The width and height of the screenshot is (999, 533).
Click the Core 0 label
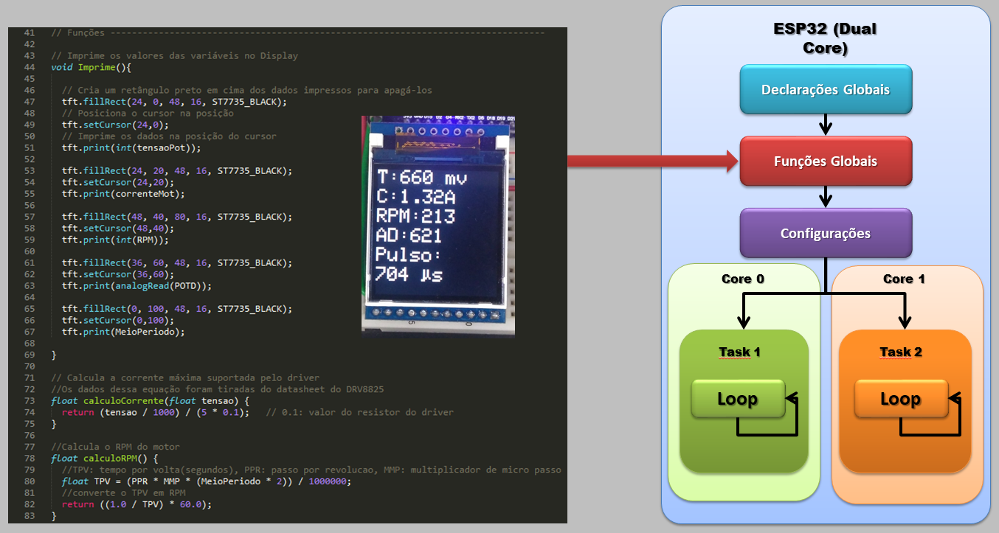(x=742, y=279)
